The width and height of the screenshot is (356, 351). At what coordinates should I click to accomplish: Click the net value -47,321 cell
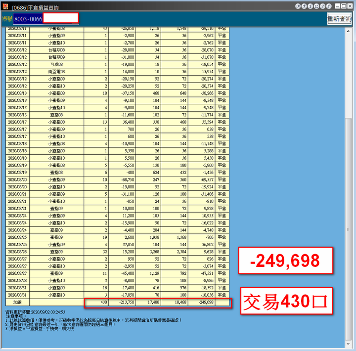[x=202, y=273]
